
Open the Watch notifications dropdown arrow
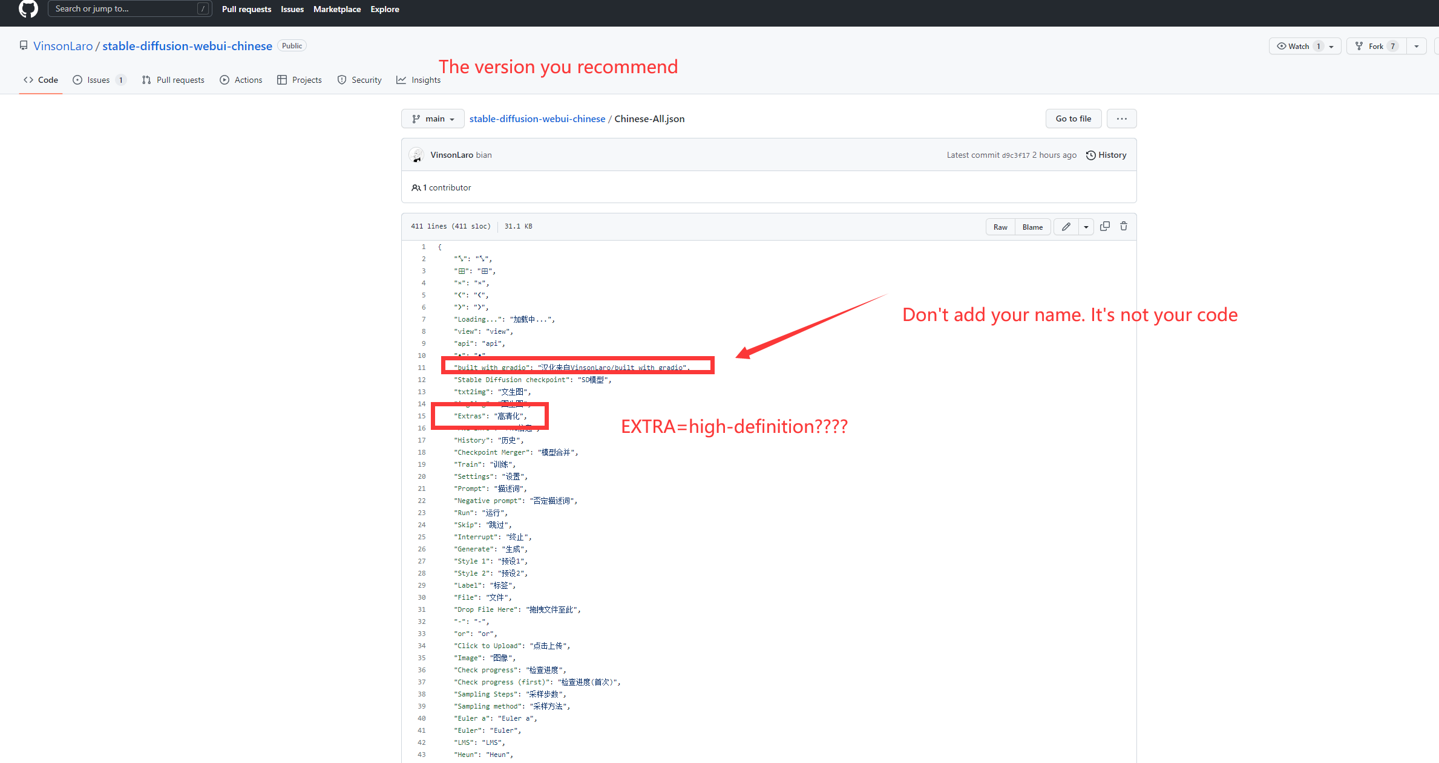pyautogui.click(x=1331, y=46)
